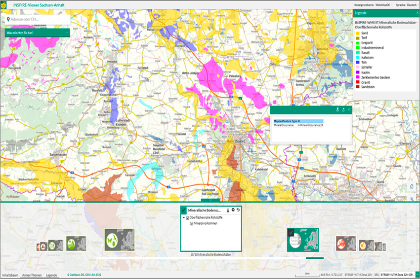Click the reset arrow on the theme card
Viewport: 420px width, 279px height.
click(238, 210)
